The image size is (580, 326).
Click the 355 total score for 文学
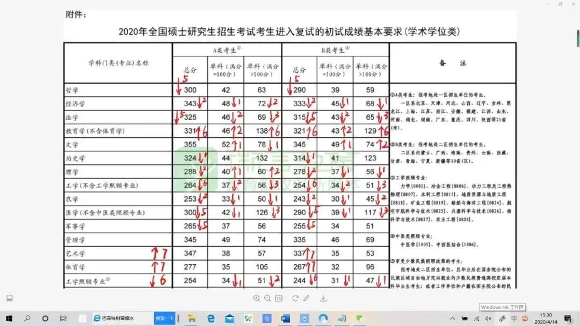pos(190,144)
